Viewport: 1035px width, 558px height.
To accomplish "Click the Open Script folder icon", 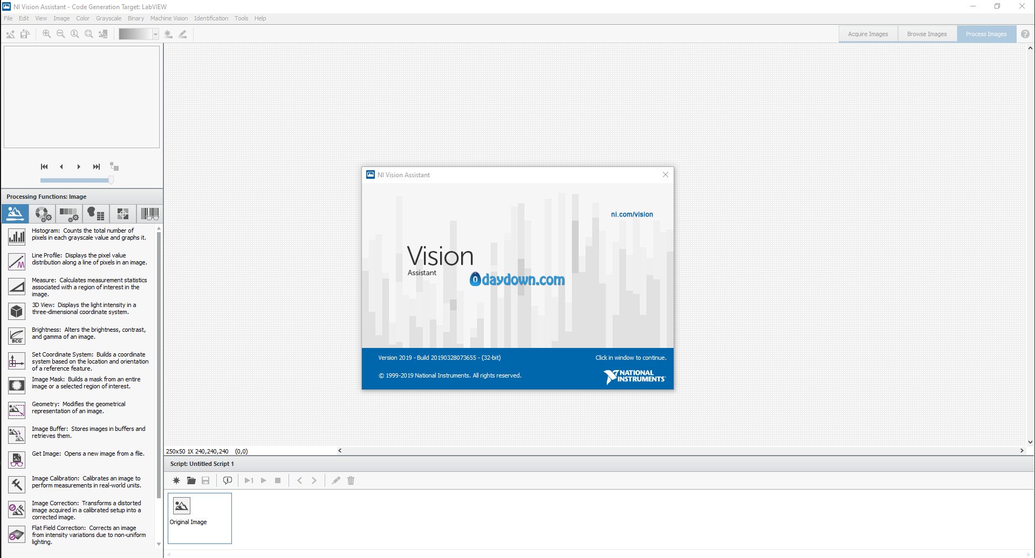I will (x=191, y=480).
